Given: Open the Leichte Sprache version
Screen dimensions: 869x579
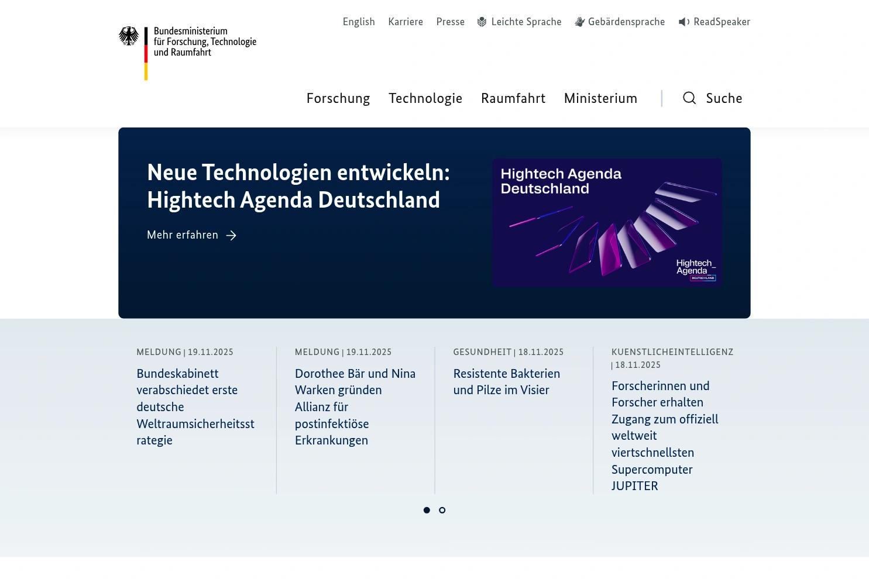Looking at the screenshot, I should coord(520,22).
